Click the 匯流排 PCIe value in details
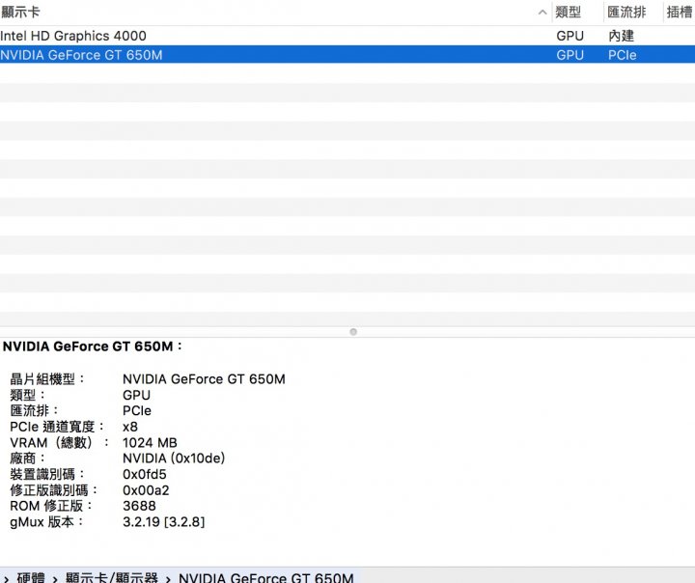Viewport: 695px width, 583px height. 137,410
